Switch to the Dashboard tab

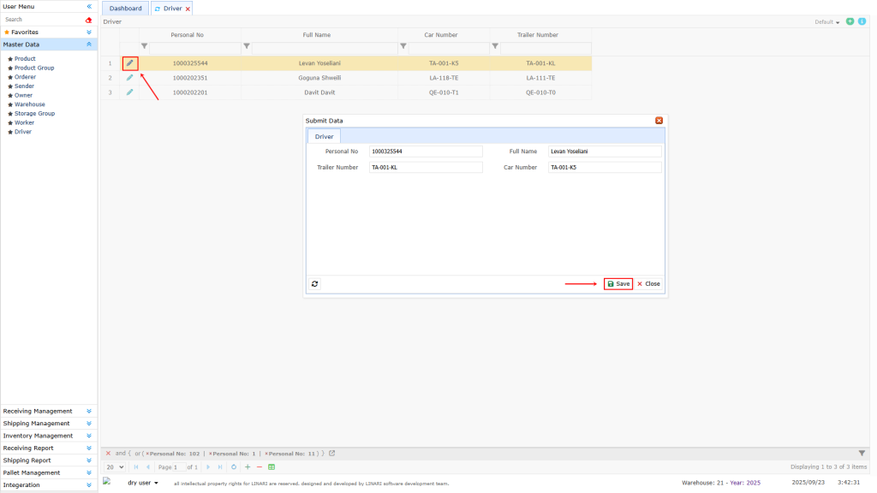coord(125,8)
